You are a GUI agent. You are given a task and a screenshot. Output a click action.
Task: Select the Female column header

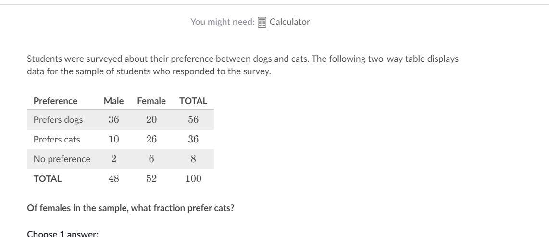[x=151, y=101]
